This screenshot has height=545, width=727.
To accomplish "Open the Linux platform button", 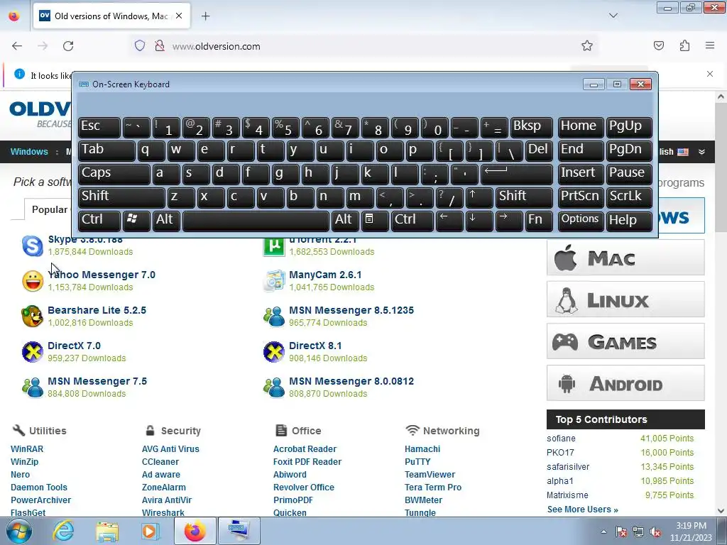I will (x=625, y=299).
